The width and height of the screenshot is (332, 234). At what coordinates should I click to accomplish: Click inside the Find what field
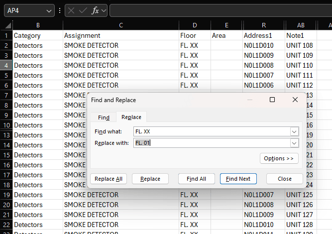click(x=212, y=131)
